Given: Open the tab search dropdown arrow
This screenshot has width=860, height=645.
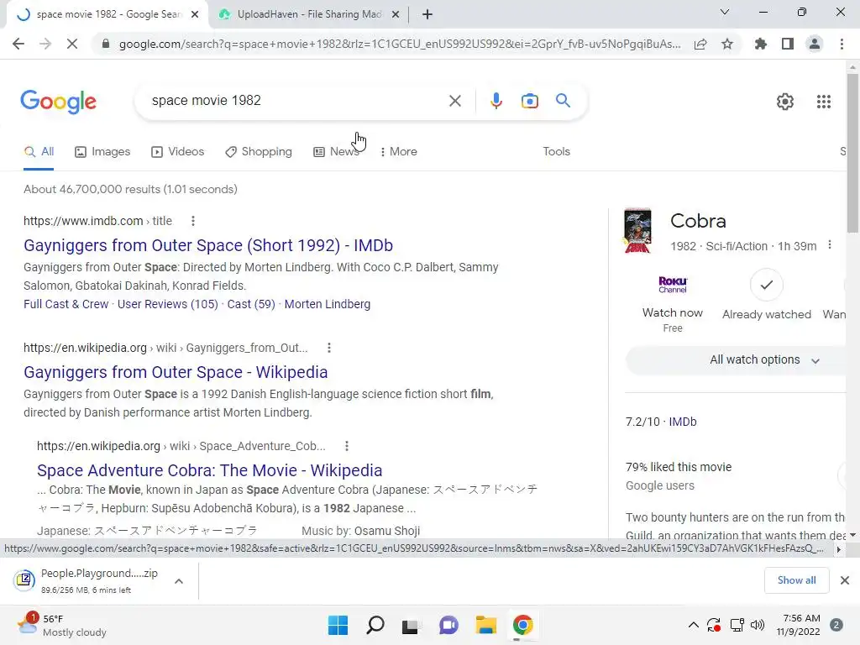Looking at the screenshot, I should coord(725,12).
